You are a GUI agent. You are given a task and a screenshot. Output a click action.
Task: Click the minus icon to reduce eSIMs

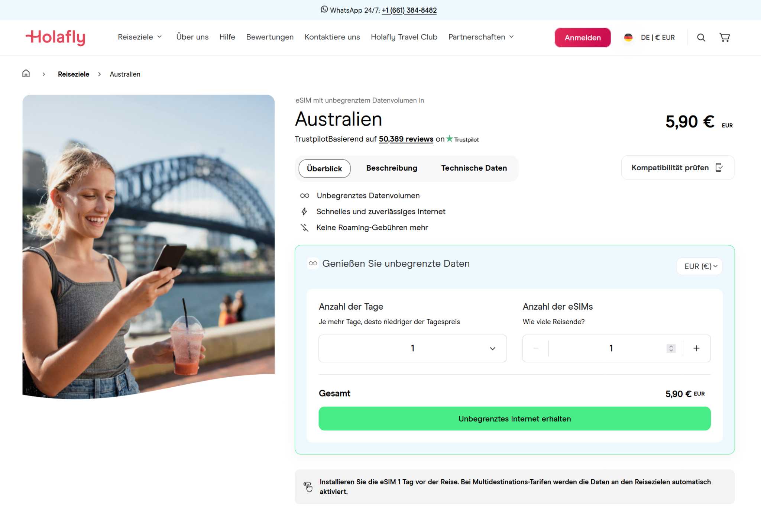[x=535, y=348]
